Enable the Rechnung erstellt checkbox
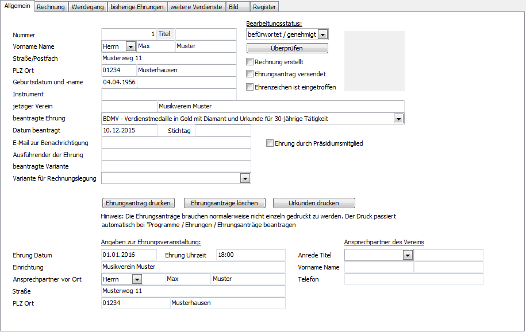 (x=249, y=62)
